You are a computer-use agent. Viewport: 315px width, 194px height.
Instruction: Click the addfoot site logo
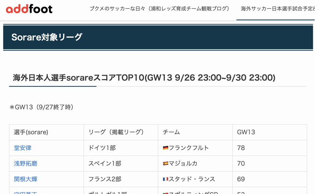click(29, 9)
